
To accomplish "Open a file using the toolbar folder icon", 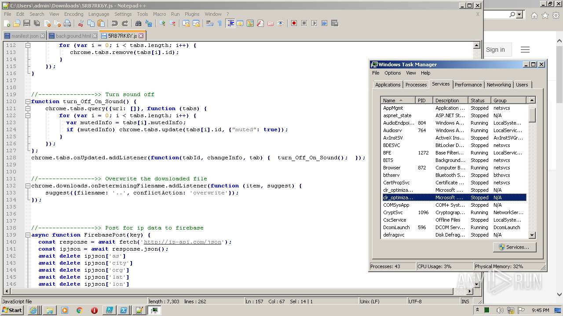I will point(17,23).
